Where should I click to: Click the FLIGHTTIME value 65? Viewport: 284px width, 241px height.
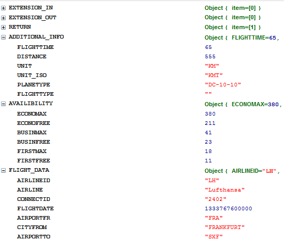[208, 47]
